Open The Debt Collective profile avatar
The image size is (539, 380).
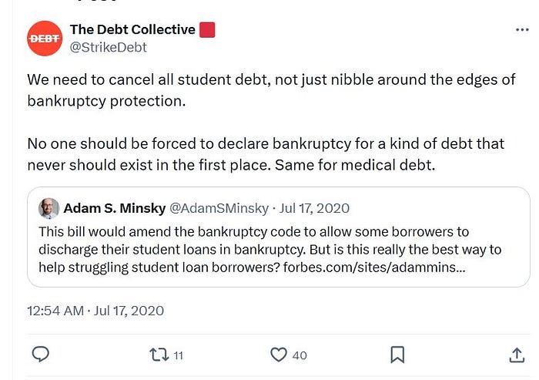pos(45,39)
